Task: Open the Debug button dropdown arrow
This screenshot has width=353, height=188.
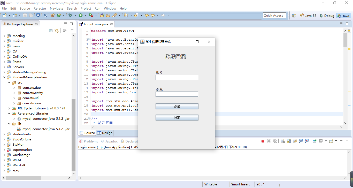Action: tap(75, 15)
